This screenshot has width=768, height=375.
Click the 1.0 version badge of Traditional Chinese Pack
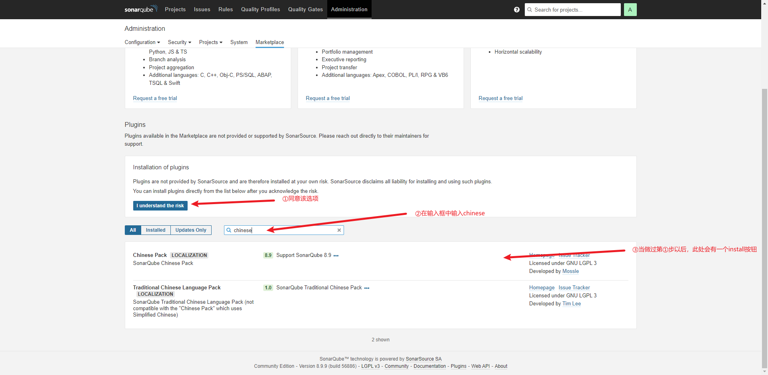[268, 288]
